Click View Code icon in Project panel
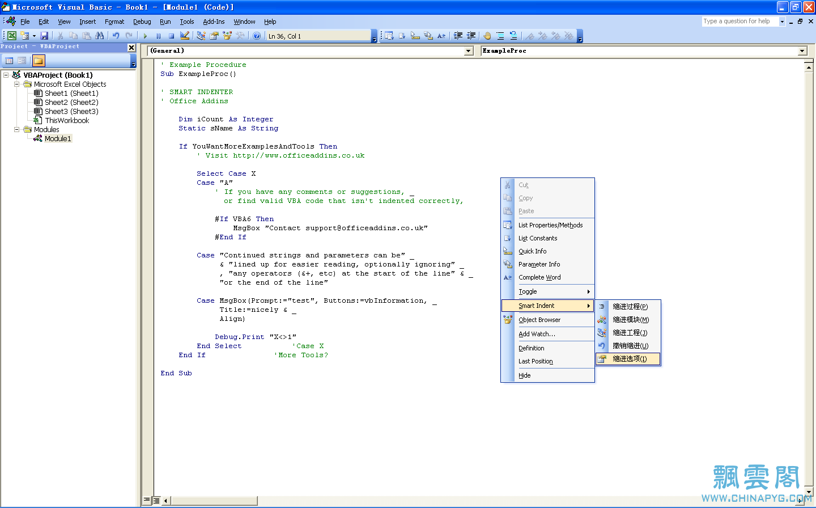Screen dimensions: 816x508 [x=9, y=60]
